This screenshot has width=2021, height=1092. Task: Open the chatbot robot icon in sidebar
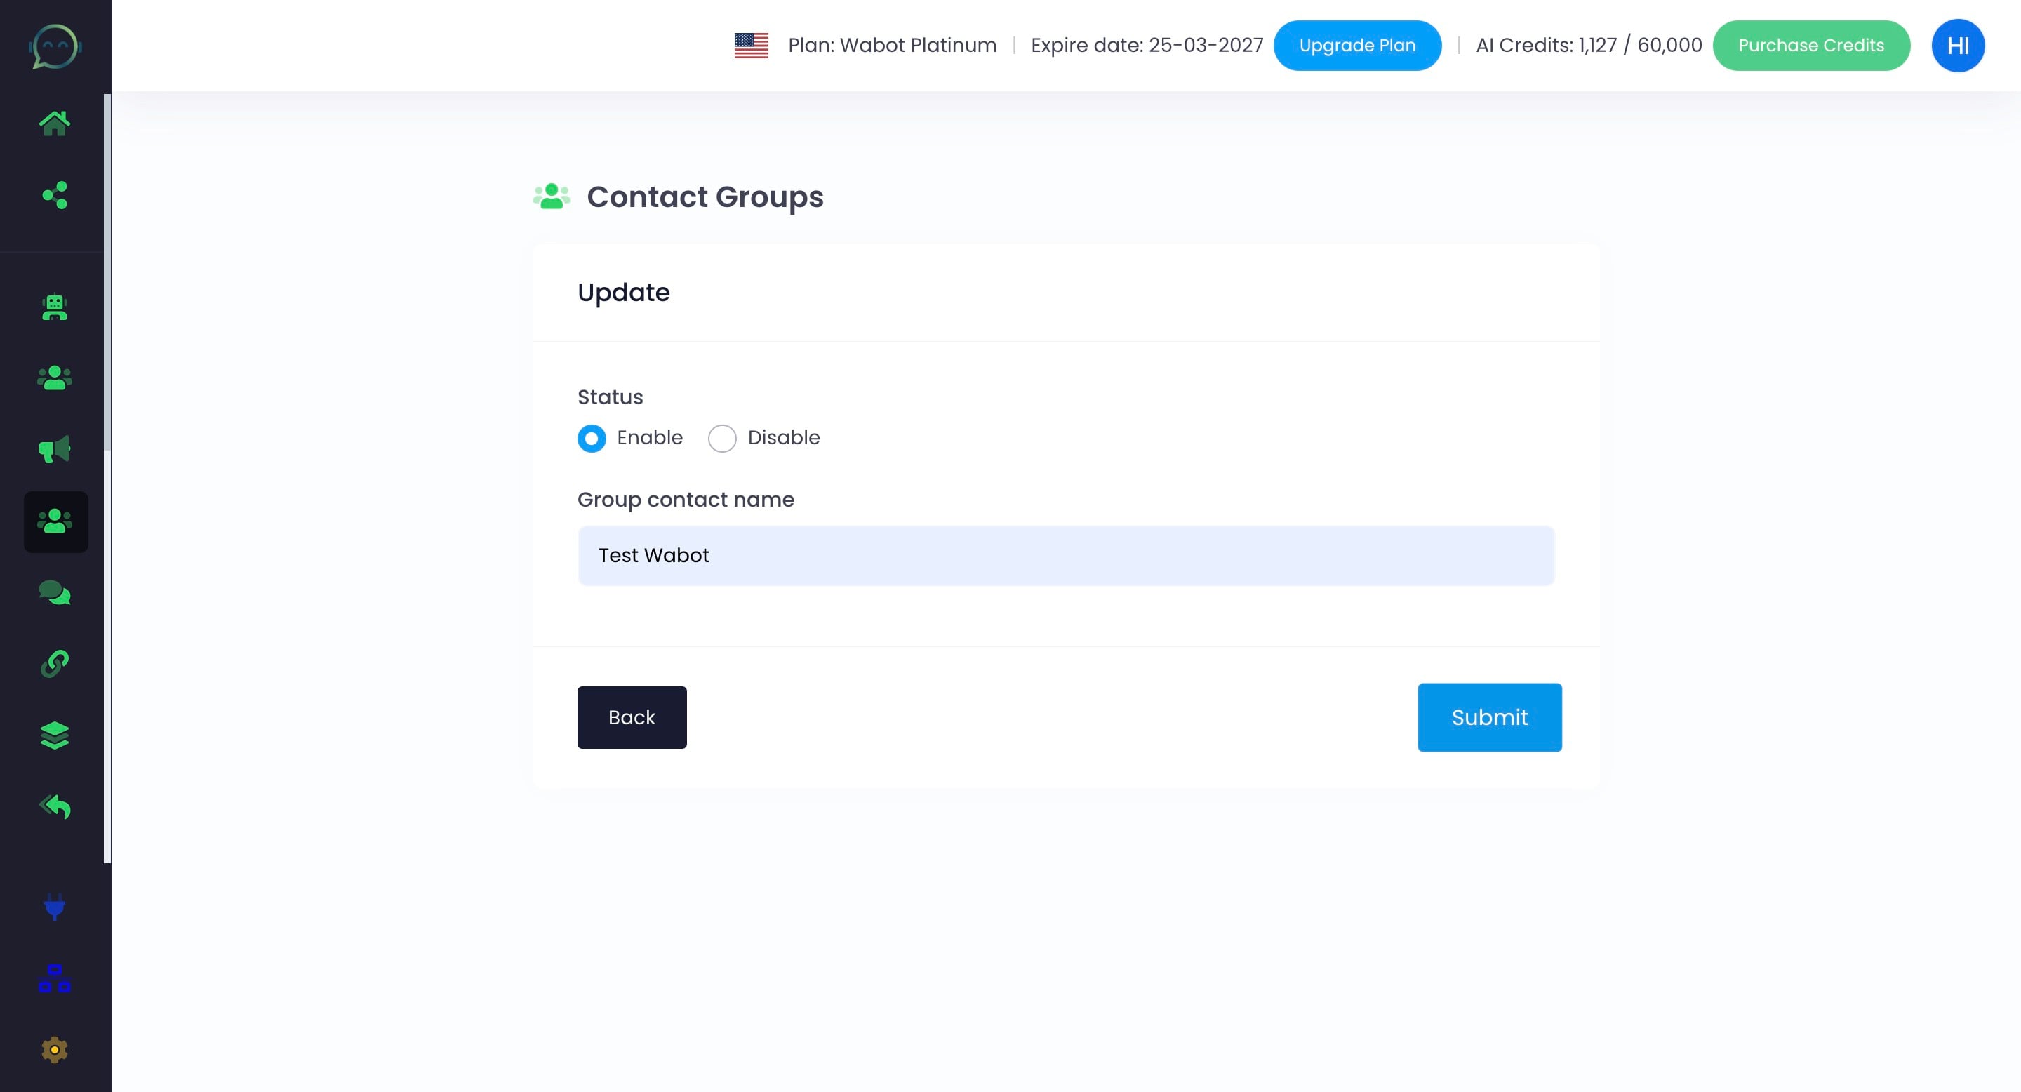(x=54, y=307)
